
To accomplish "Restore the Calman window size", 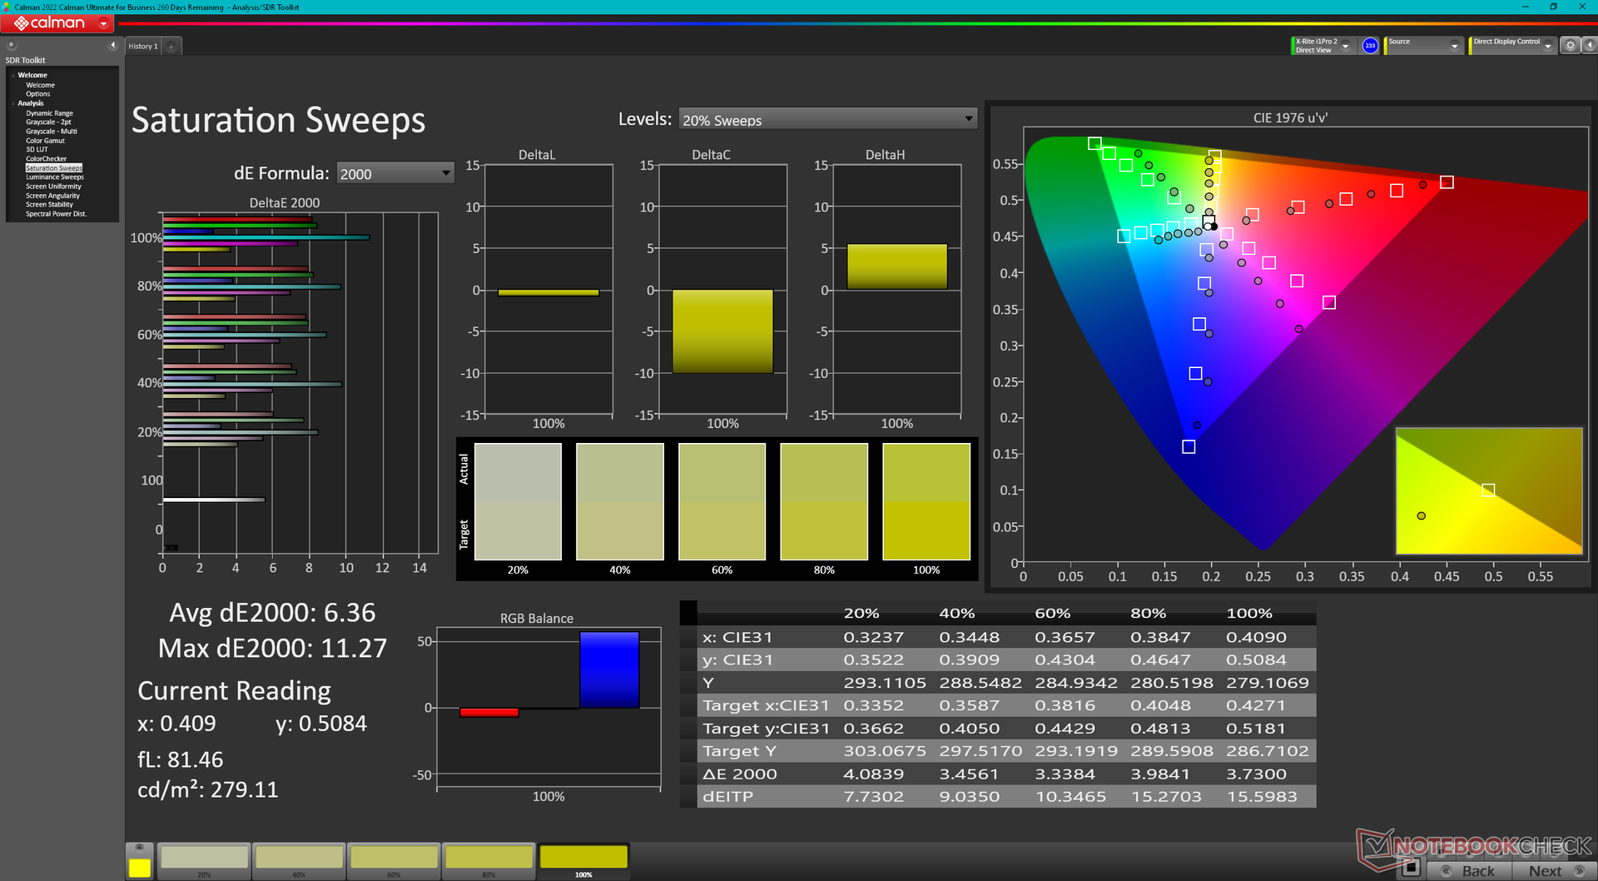I will [x=1553, y=7].
